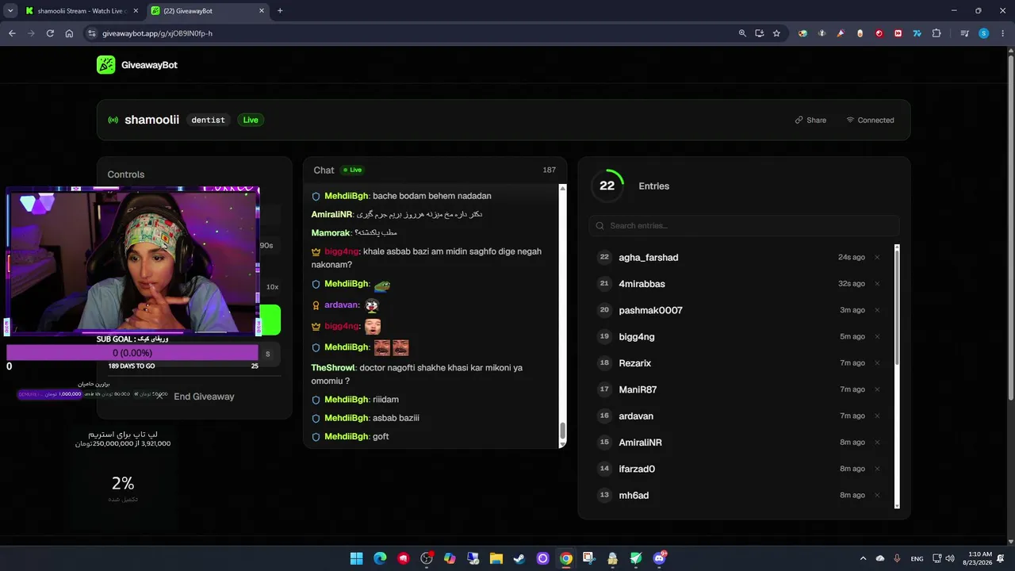Image resolution: width=1015 pixels, height=571 pixels.
Task: Open the Chrome three-dot menu
Action: [x=1002, y=33]
